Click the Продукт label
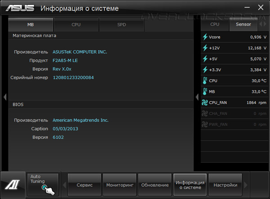 coord(39,61)
